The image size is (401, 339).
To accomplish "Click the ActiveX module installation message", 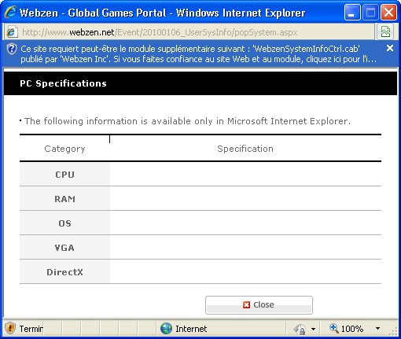I will pos(198,53).
